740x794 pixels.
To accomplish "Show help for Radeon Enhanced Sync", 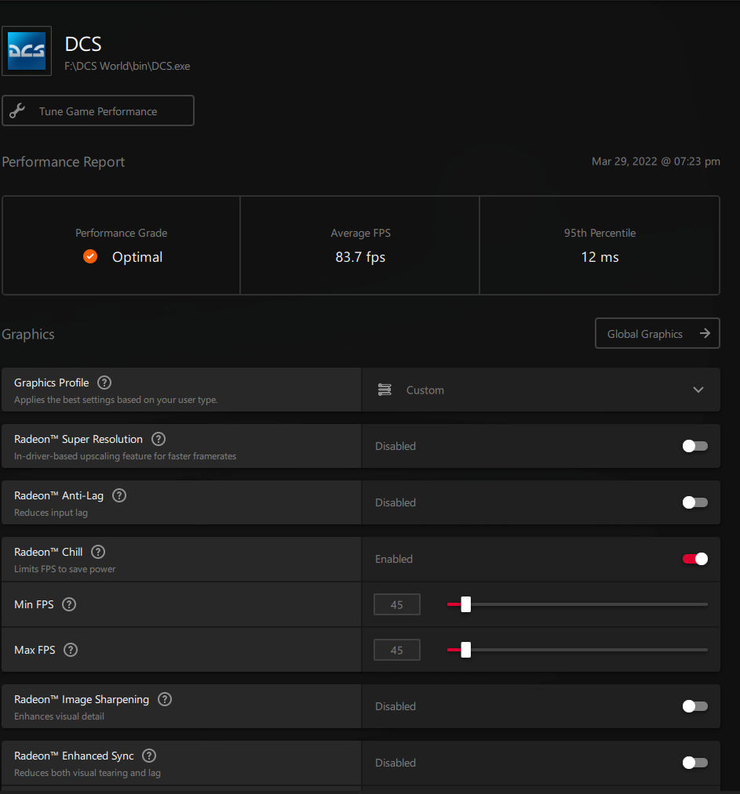I will pos(149,756).
